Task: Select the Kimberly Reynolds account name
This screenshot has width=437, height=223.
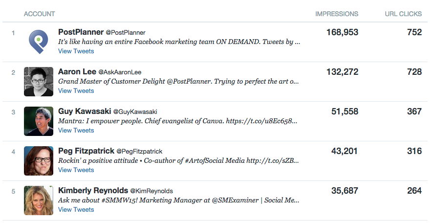Action: pos(93,191)
